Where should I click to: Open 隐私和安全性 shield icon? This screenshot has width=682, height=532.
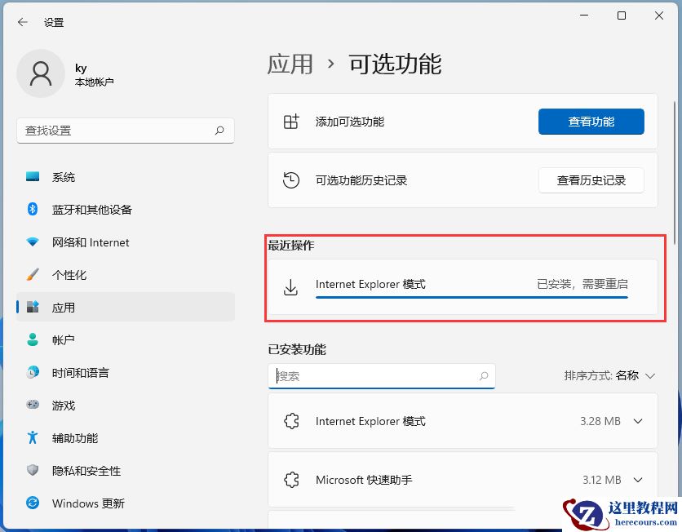coord(33,471)
